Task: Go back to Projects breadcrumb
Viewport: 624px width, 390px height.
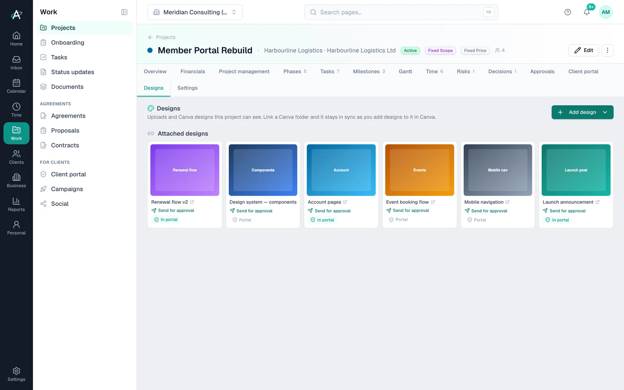Action: (161, 37)
